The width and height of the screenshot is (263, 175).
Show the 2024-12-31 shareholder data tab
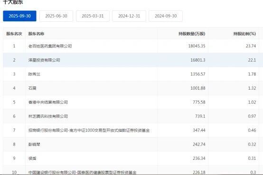click(x=129, y=16)
